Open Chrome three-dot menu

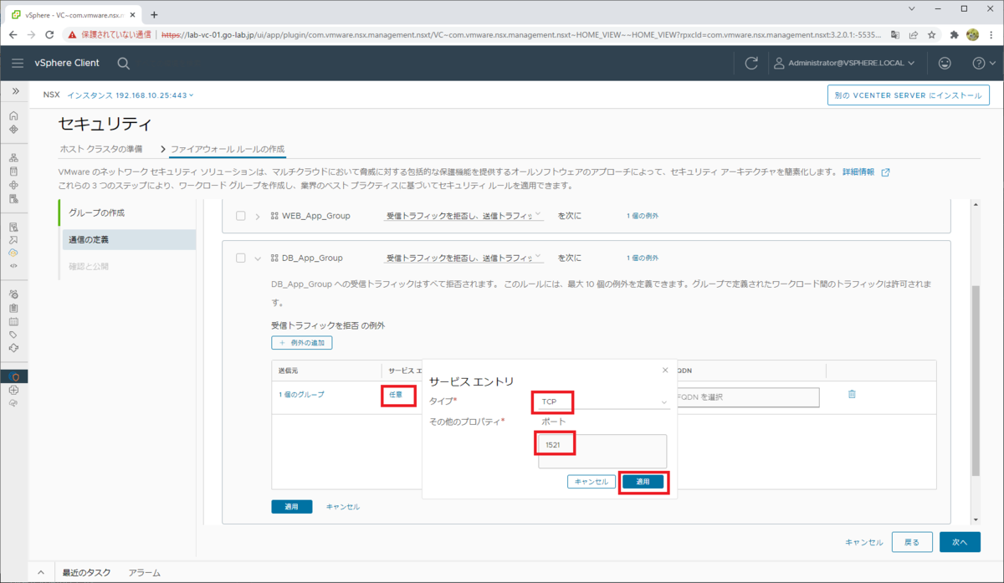click(991, 35)
